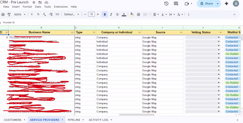Open Vetting Status dropdown in first row

click(219, 37)
